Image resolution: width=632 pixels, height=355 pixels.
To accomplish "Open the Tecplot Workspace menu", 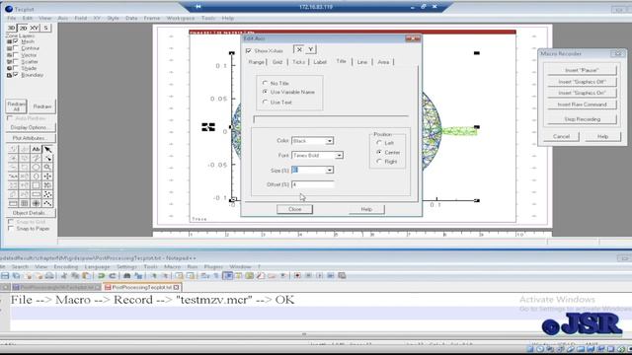I will pos(180,18).
